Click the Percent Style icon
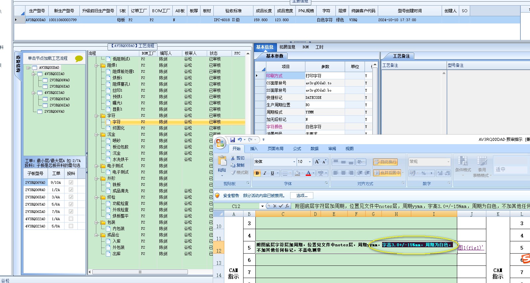The height and width of the screenshot is (283, 530). 423,173
